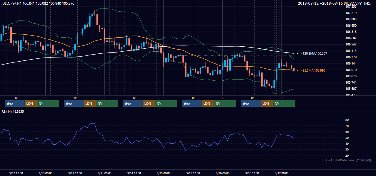Screen dimensions: 376x176
Task: Select RSI scale value 40
Action: [347, 143]
